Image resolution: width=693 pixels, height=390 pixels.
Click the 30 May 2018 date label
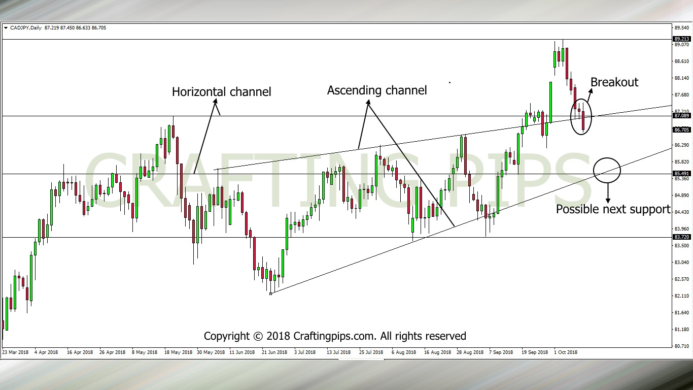(x=211, y=352)
